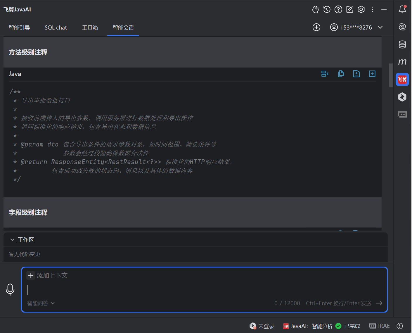This screenshot has width=412, height=333.
Task: Open the hexagon settings icon
Action: point(361,9)
